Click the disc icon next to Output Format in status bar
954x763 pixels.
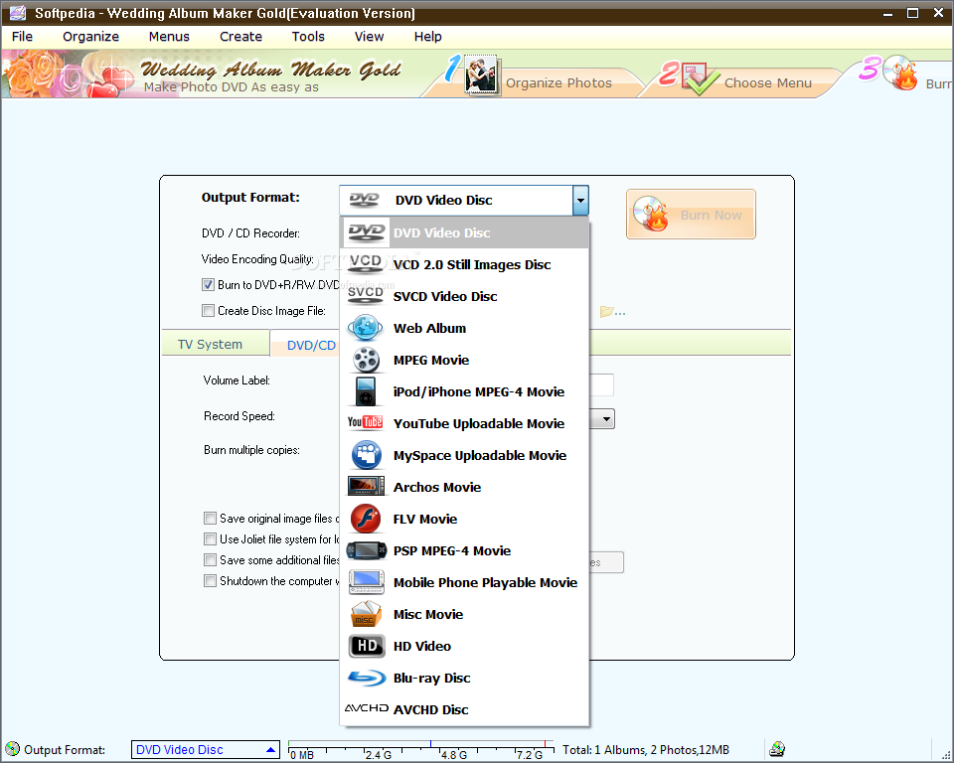click(x=12, y=749)
